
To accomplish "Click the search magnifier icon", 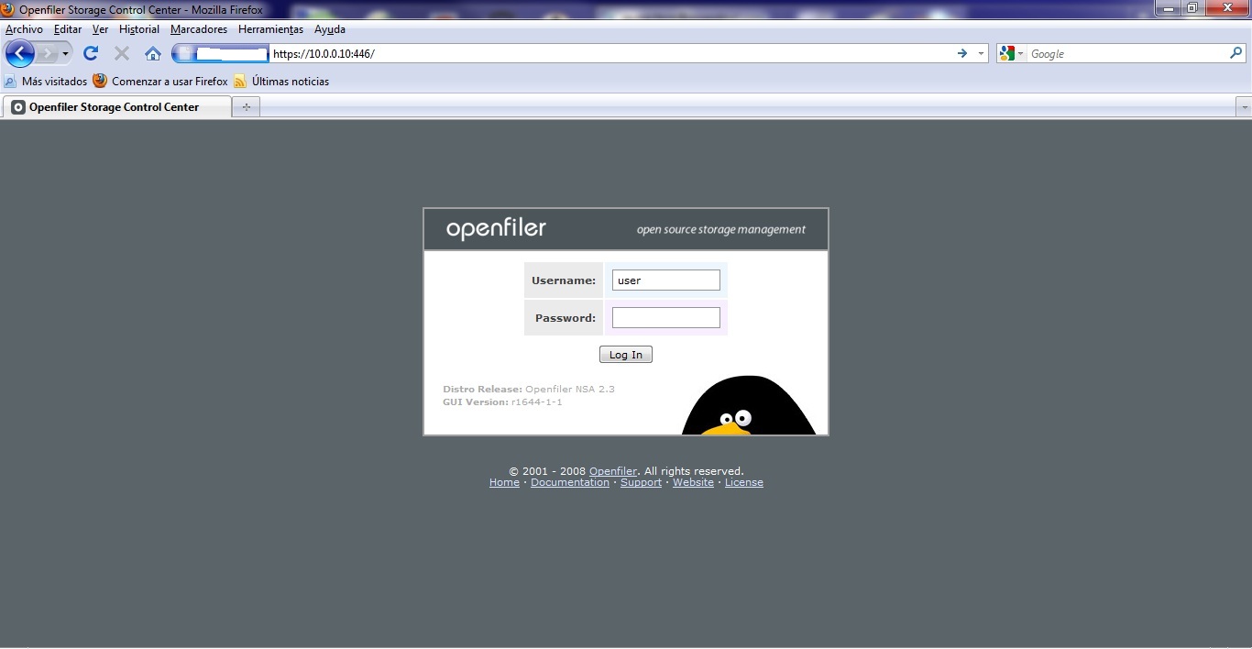I will (x=1236, y=53).
